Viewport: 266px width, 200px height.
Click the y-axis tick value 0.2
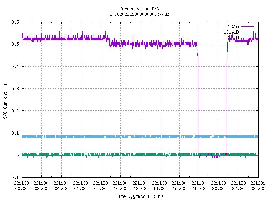click(15, 111)
